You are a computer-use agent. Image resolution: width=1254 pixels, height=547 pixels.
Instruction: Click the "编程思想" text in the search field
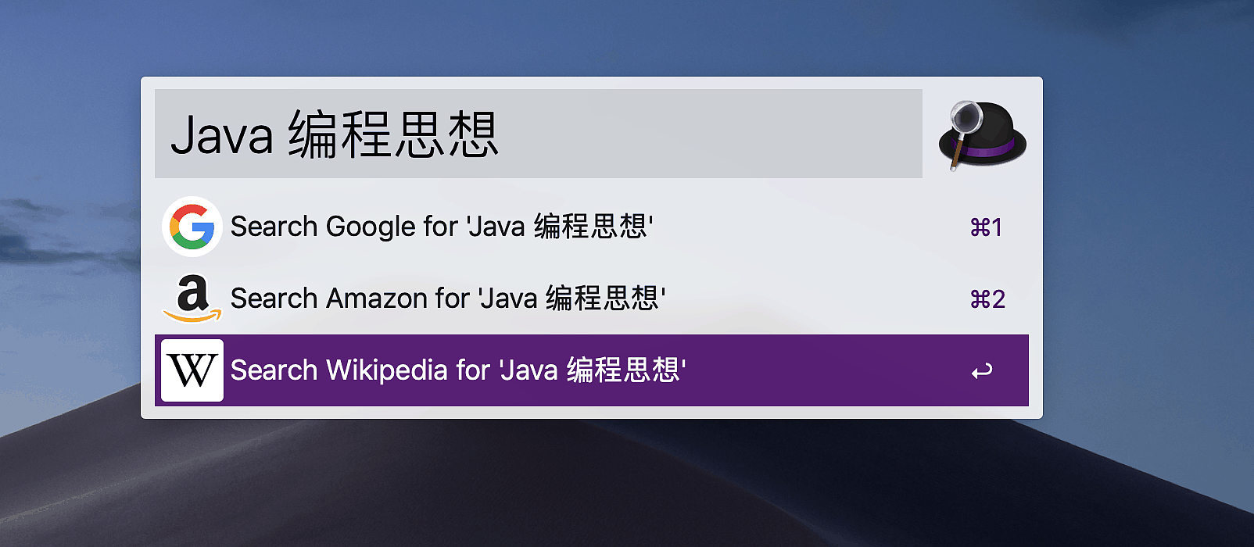tap(393, 135)
